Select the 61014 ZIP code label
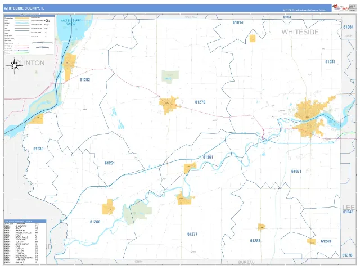The image size is (360, 270). tap(238, 22)
